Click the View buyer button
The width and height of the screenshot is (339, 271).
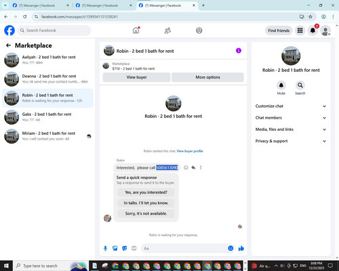136,77
